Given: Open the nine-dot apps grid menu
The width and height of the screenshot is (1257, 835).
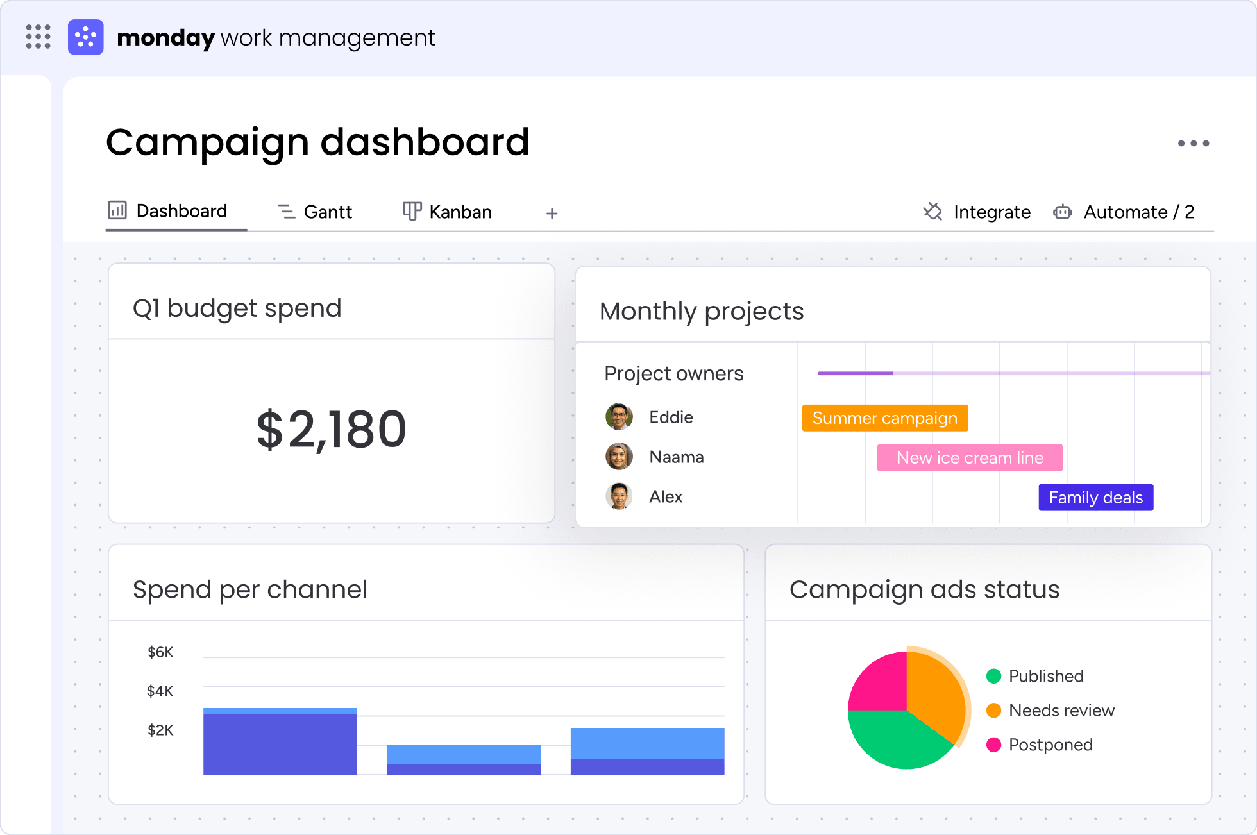Looking at the screenshot, I should coord(38,37).
